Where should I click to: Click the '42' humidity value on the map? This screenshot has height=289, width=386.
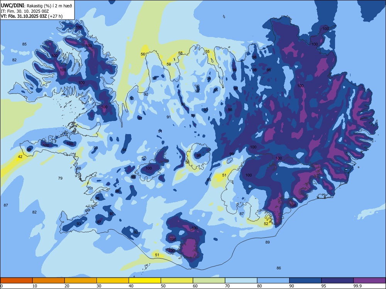20,156
